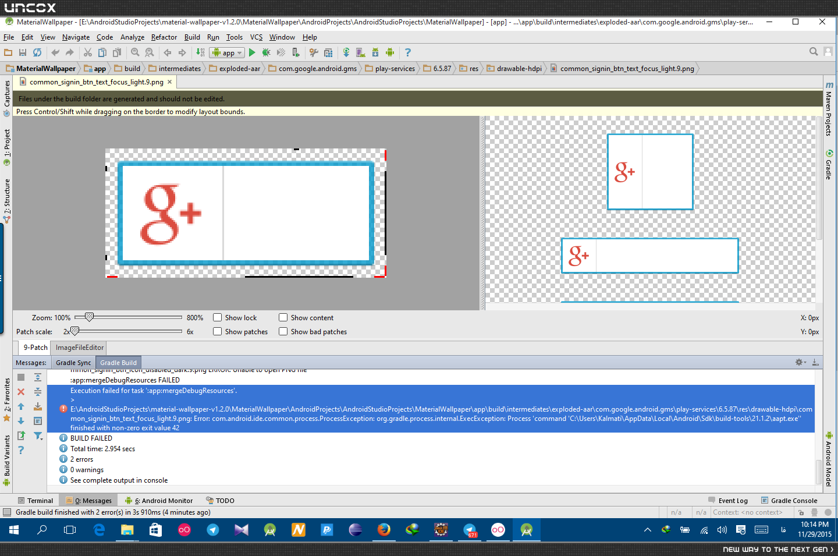Save all files with the floppy disk icon
The width and height of the screenshot is (838, 556).
click(x=23, y=52)
